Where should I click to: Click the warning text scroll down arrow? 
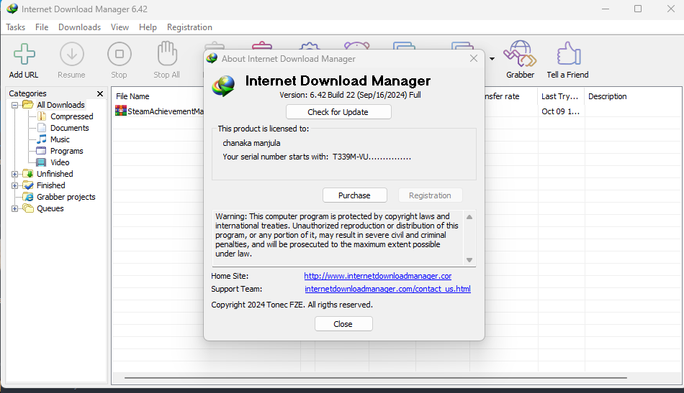[x=469, y=260]
